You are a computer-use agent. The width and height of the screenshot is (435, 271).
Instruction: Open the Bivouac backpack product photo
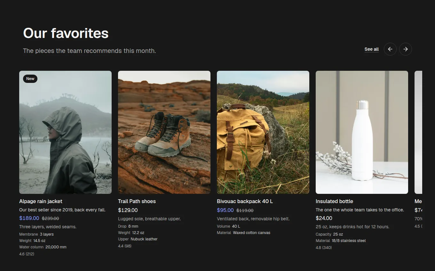263,132
